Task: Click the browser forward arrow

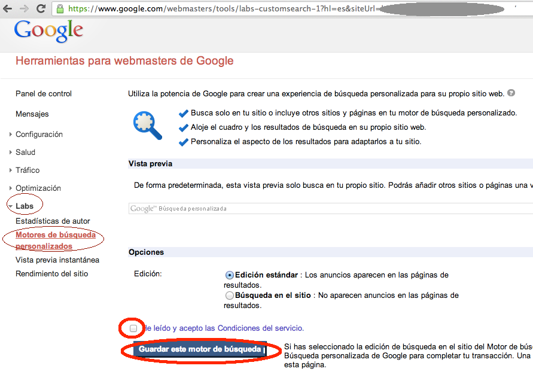Action: [24, 8]
